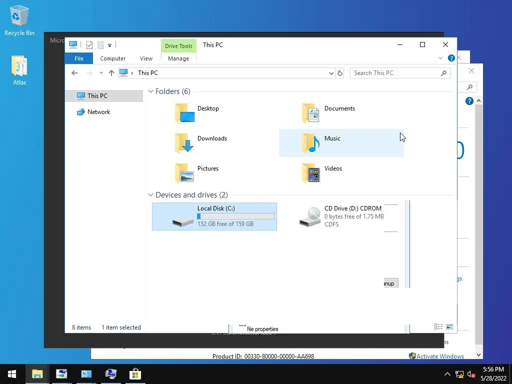Select Local Disk (C:) drive
512x384 pixels.
point(214,216)
